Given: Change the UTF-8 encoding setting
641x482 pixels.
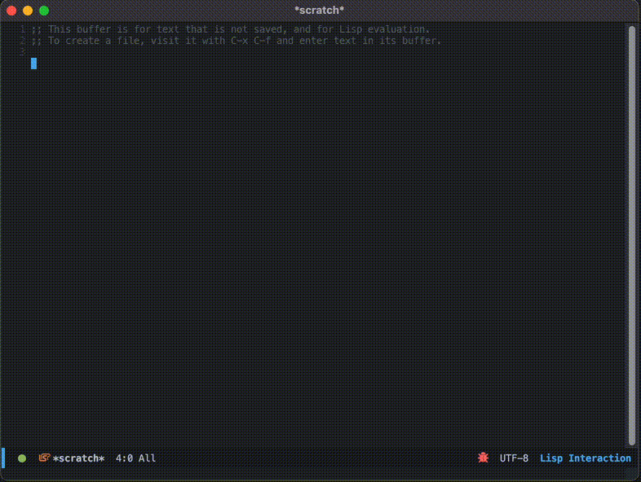Looking at the screenshot, I should tap(514, 458).
